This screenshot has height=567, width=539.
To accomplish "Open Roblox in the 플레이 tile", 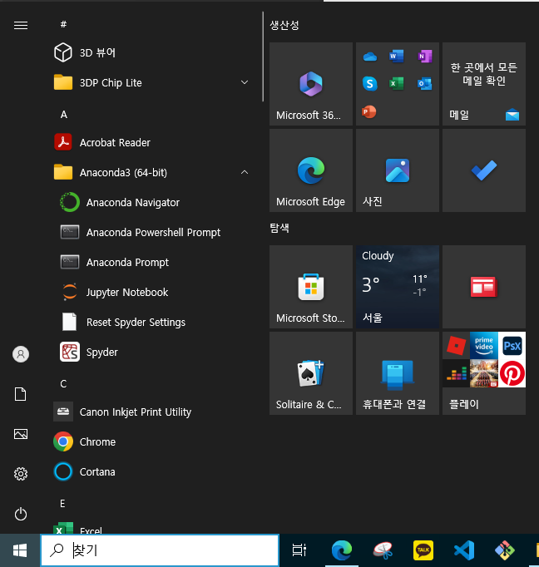I will tap(456, 346).
